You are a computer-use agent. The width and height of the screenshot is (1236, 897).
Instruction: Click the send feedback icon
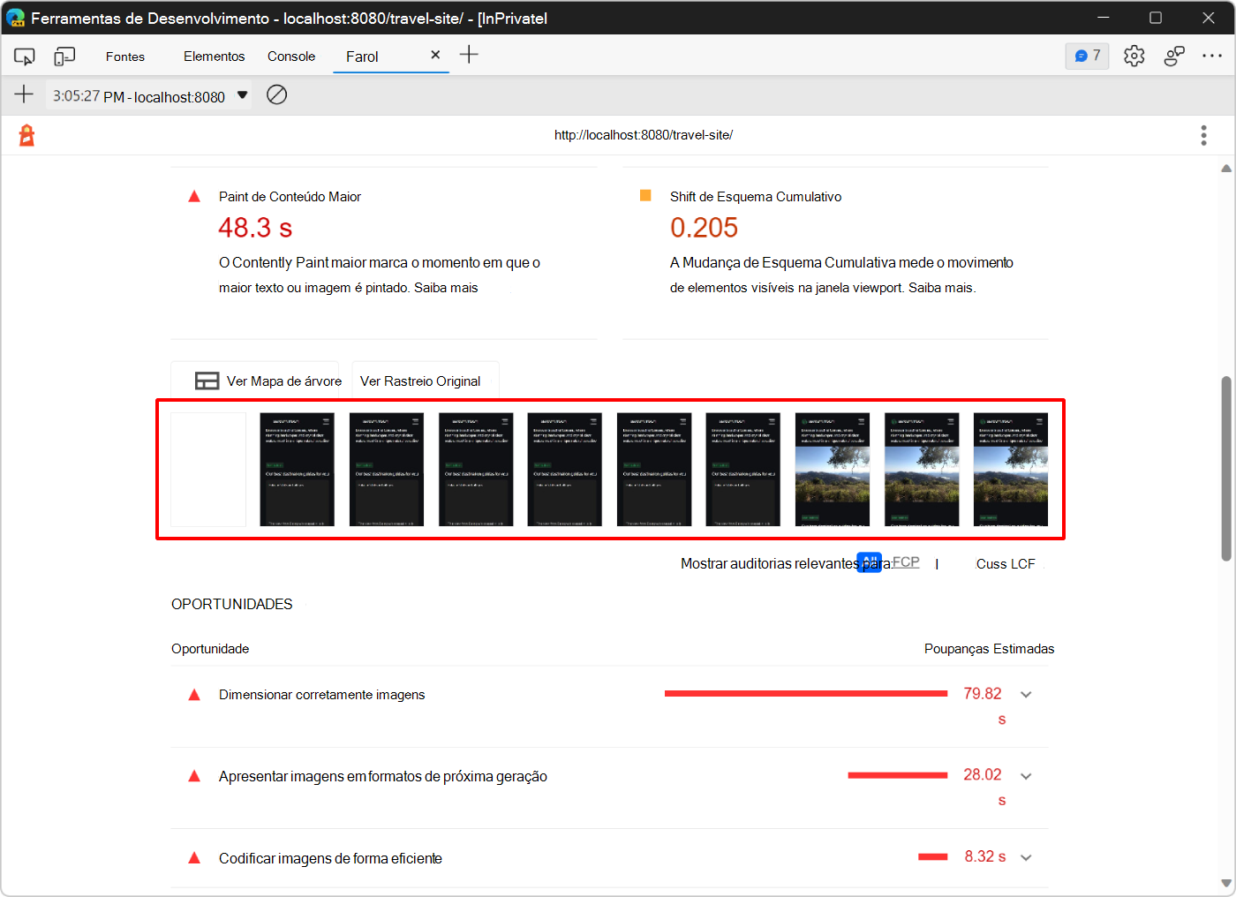1173,57
